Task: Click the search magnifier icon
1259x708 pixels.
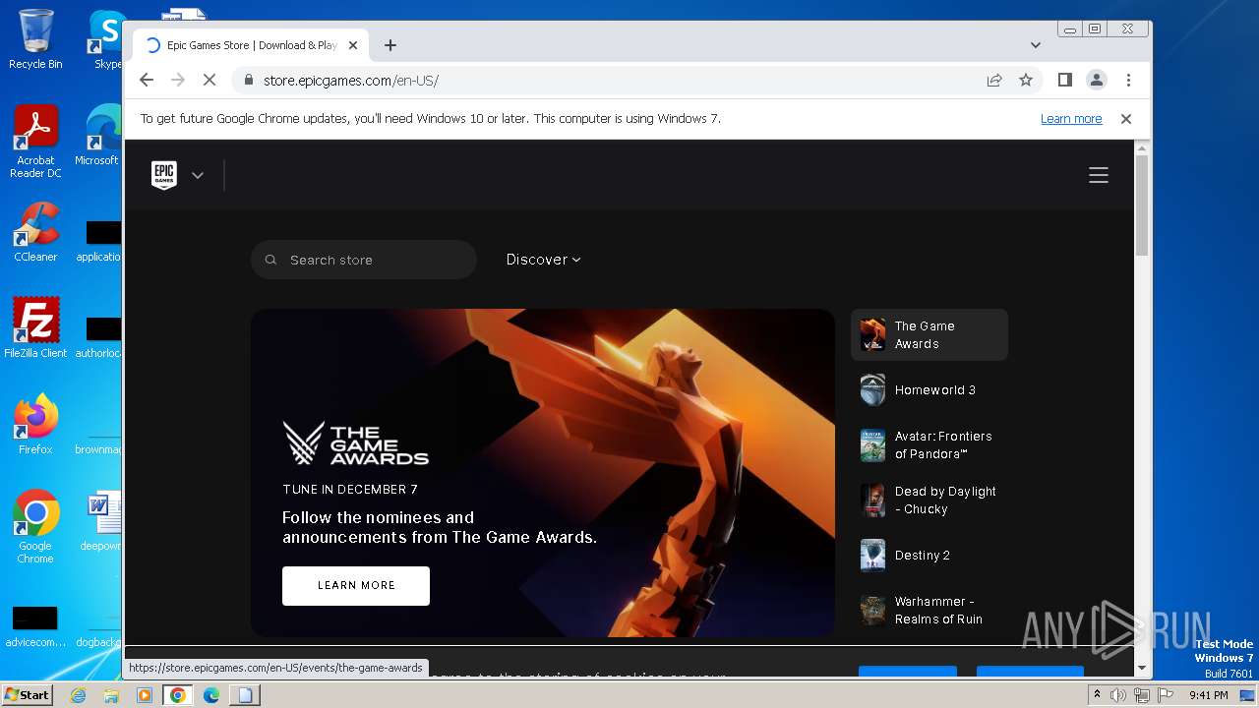Action: 270,260
